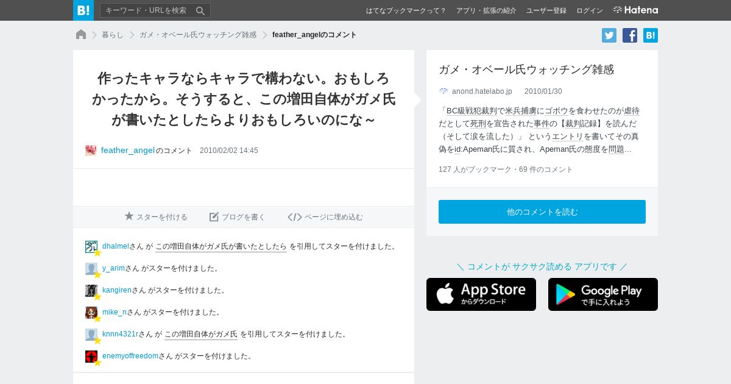731x384 pixels.
Task: Open mike_n user link
Action: point(115,312)
